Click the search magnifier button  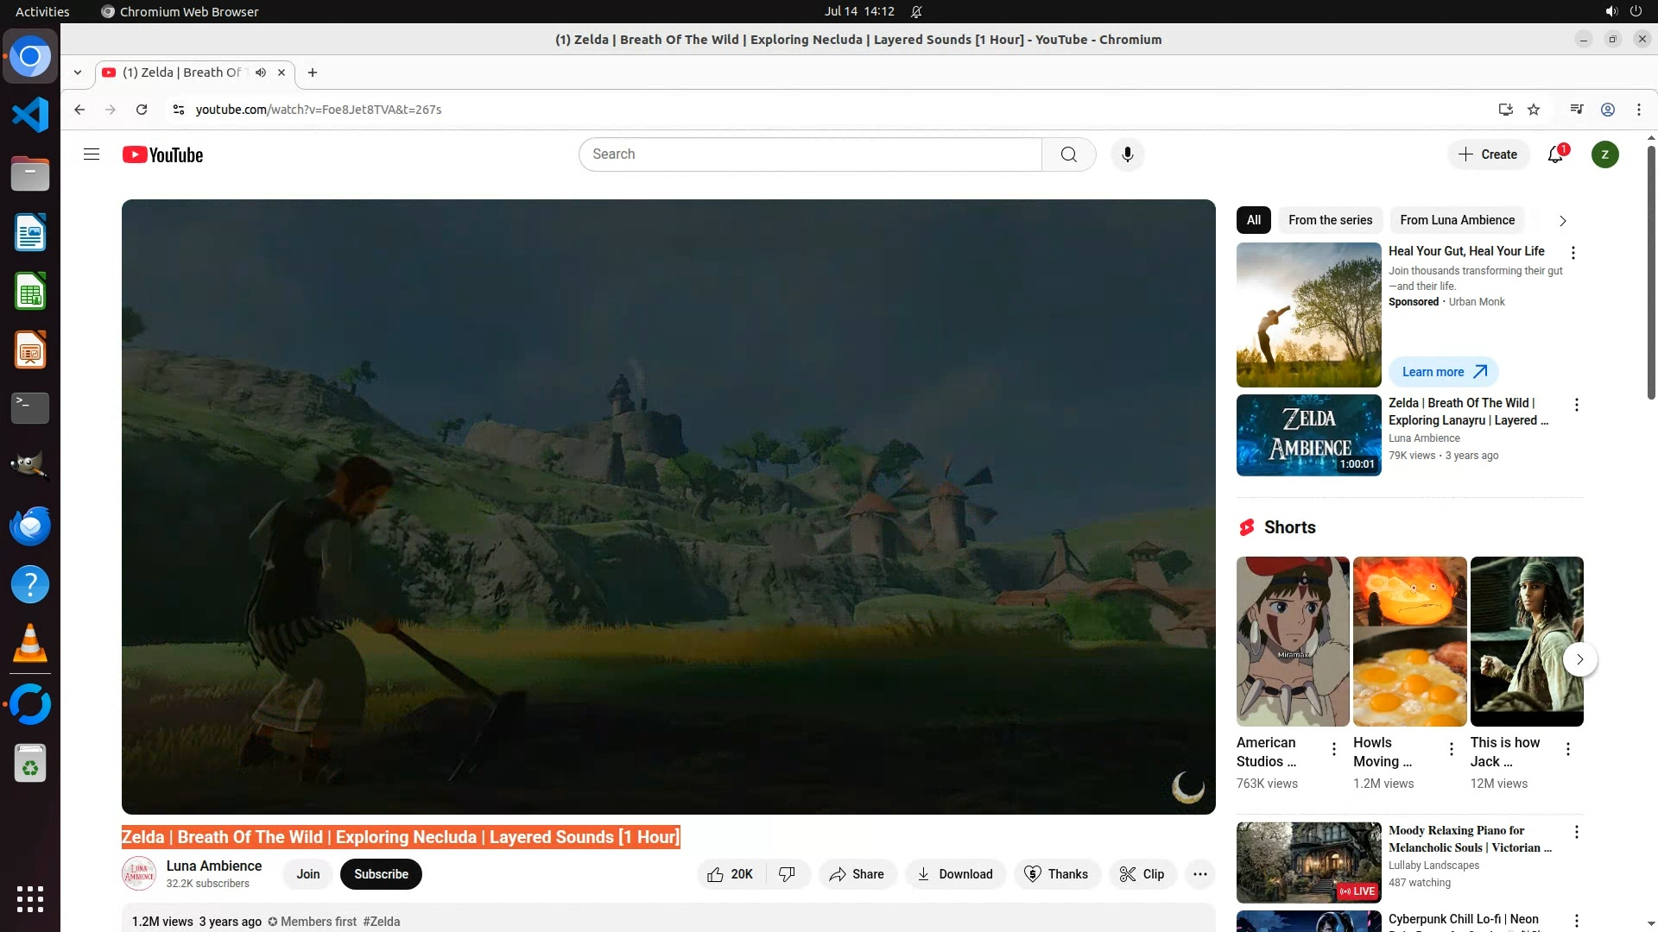coord(1068,154)
